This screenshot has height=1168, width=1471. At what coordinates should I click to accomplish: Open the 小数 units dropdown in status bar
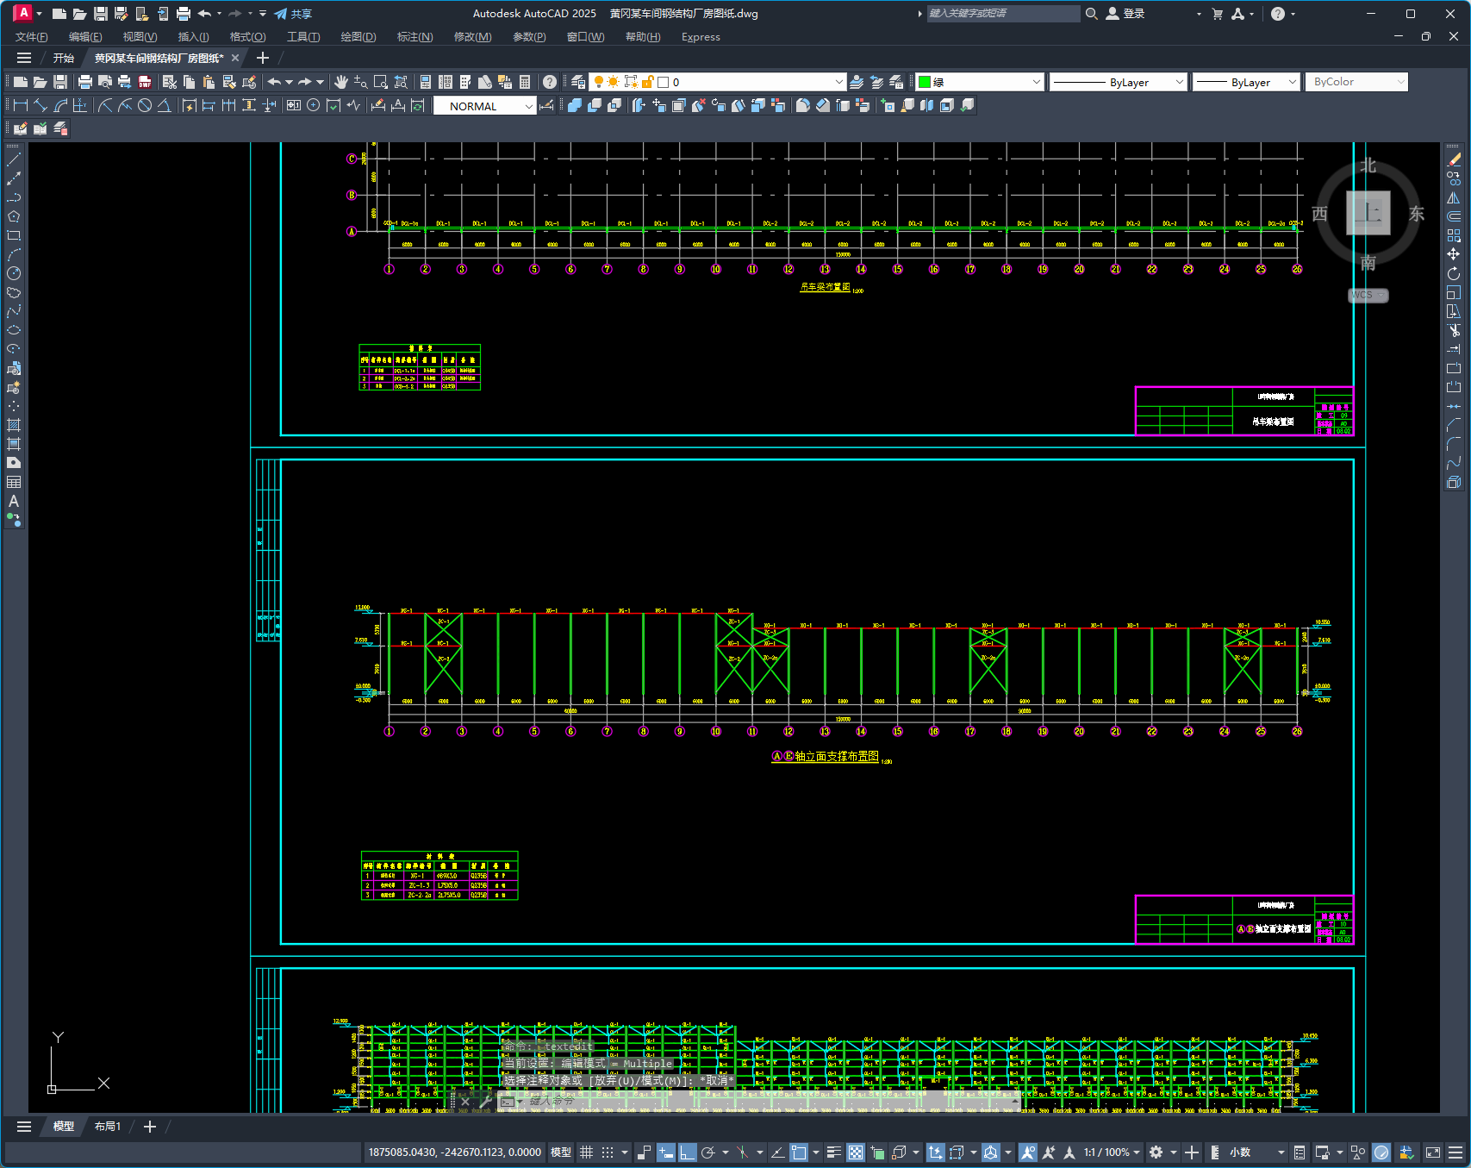point(1256,1152)
